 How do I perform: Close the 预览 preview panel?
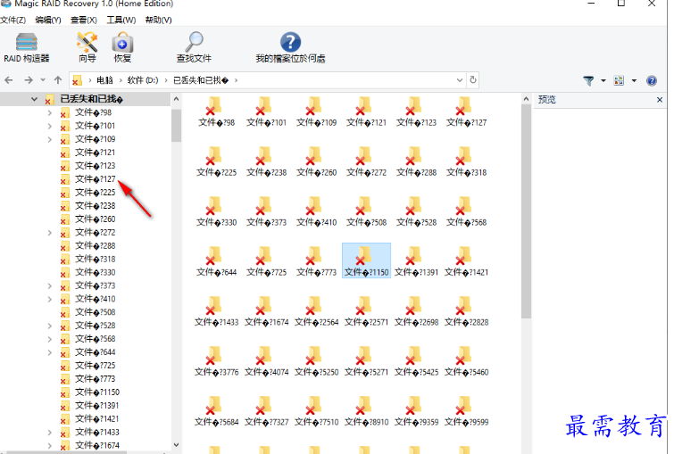(660, 100)
